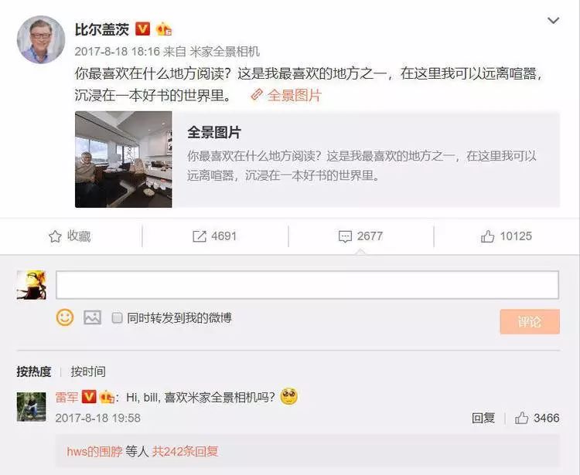Click the orange verified V badge beside 比尔盖茨
The height and width of the screenshot is (475, 580).
click(x=143, y=29)
